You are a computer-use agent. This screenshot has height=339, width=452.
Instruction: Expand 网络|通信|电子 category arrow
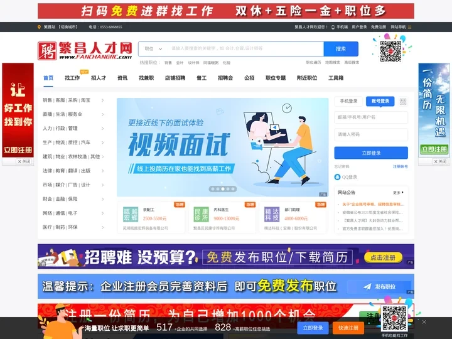coord(102,213)
